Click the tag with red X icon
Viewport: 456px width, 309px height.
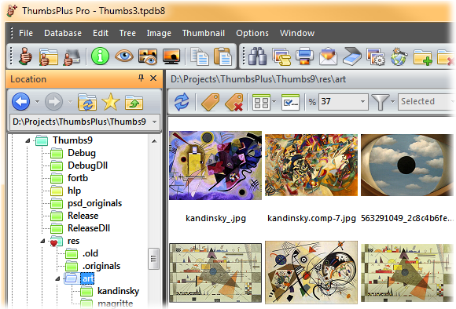point(234,102)
